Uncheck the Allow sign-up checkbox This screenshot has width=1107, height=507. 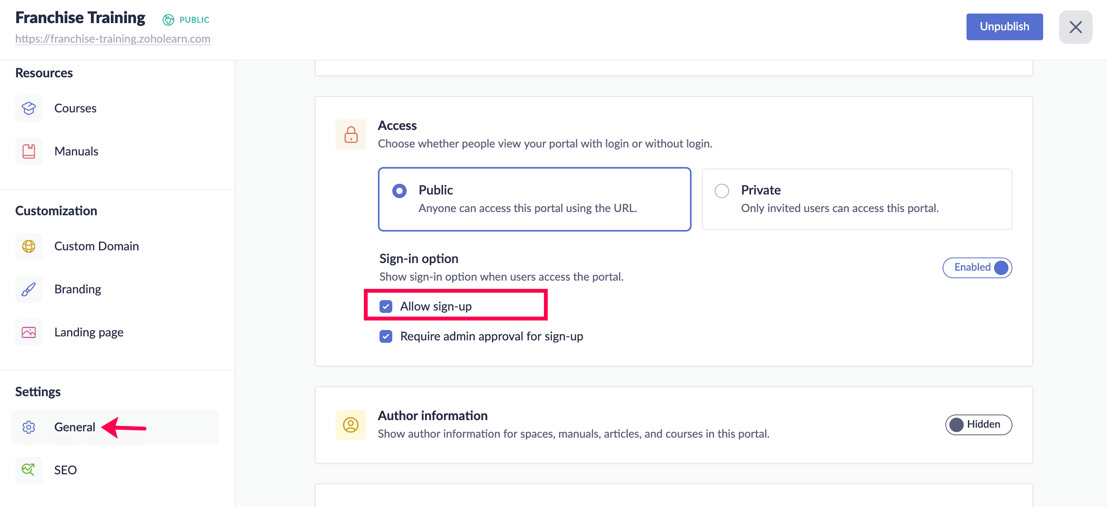point(385,306)
